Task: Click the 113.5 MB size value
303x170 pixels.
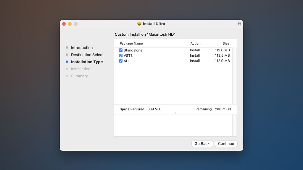Action: pyautogui.click(x=222, y=55)
